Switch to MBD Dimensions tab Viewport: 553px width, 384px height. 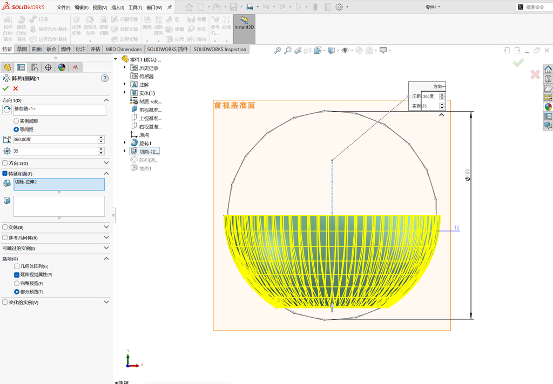point(124,49)
